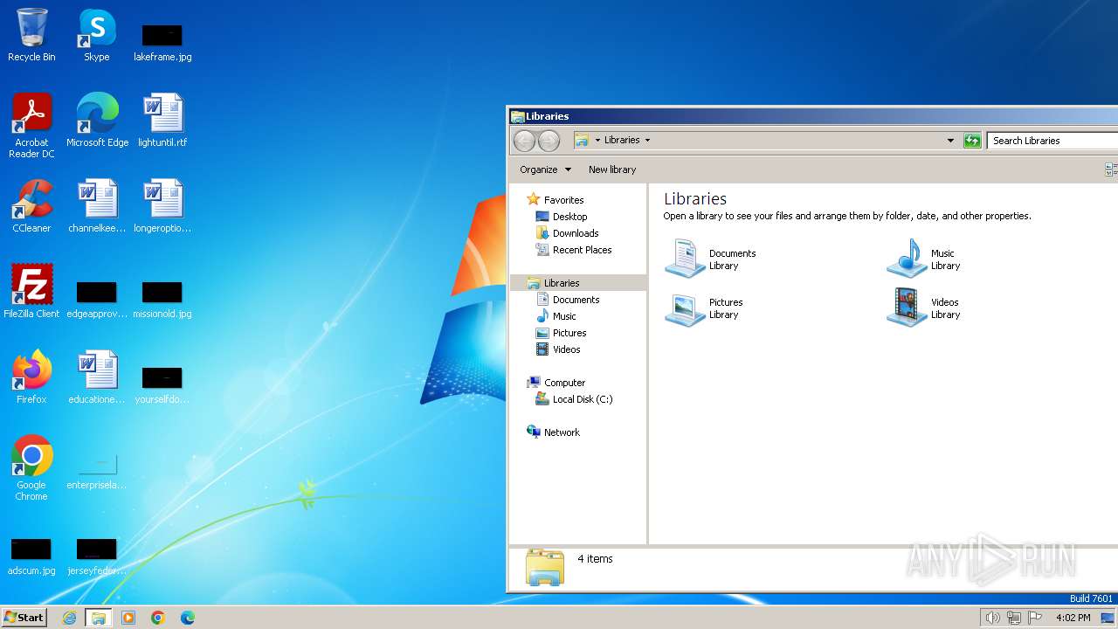Select Favorites in navigation pane
This screenshot has height=629, width=1118.
(x=563, y=200)
